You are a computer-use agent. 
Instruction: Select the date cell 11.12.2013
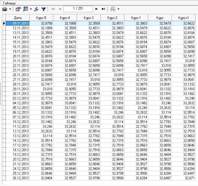(x=18, y=127)
